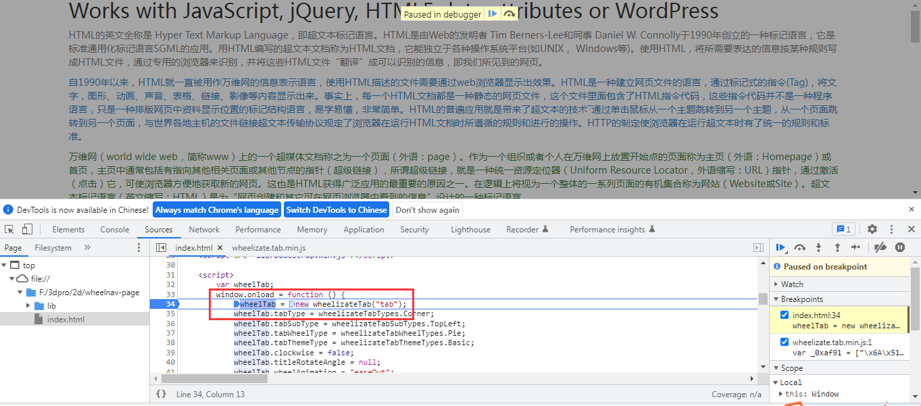
Task: Step over next function call in sidebar
Action: (800, 248)
